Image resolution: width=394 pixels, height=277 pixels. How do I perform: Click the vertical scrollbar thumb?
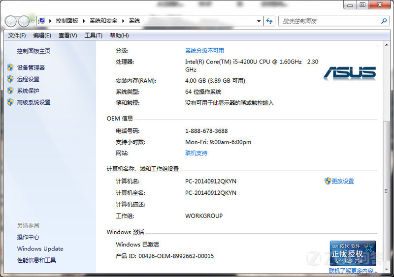click(387, 191)
